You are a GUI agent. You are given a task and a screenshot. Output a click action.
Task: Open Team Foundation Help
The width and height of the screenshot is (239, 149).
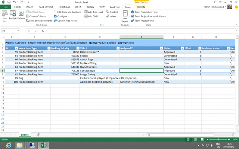(x=144, y=12)
